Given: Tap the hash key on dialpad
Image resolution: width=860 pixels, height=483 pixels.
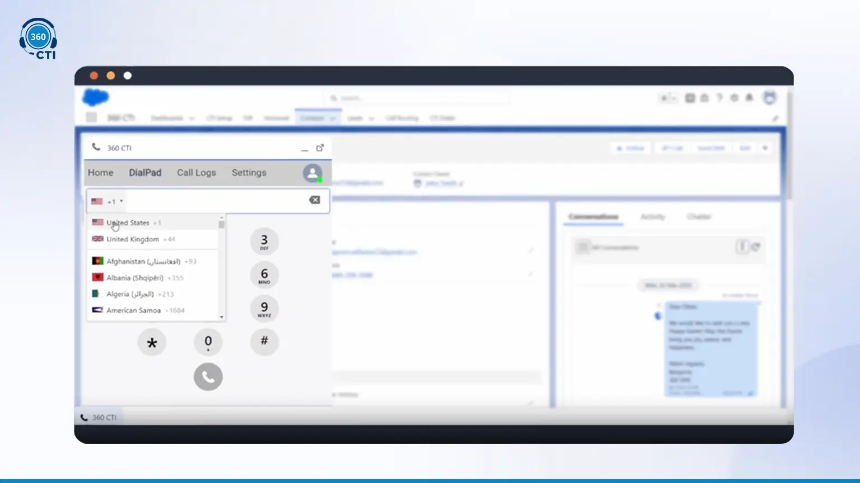Looking at the screenshot, I should click(x=264, y=342).
